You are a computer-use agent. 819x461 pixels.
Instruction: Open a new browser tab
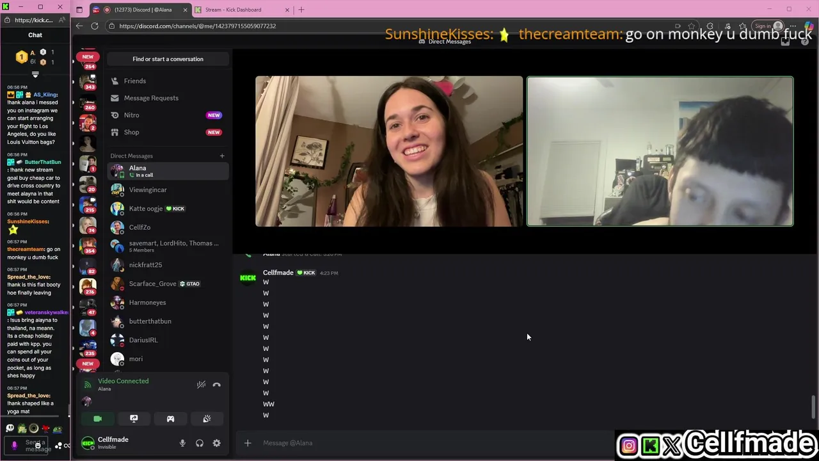[301, 10]
